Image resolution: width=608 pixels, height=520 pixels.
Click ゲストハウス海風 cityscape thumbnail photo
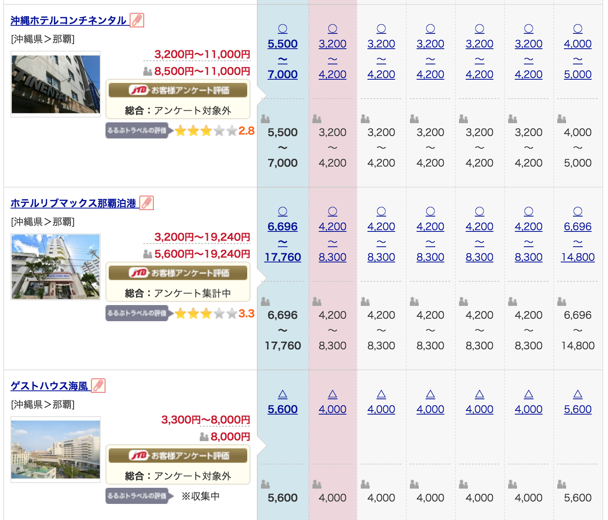pos(56,450)
